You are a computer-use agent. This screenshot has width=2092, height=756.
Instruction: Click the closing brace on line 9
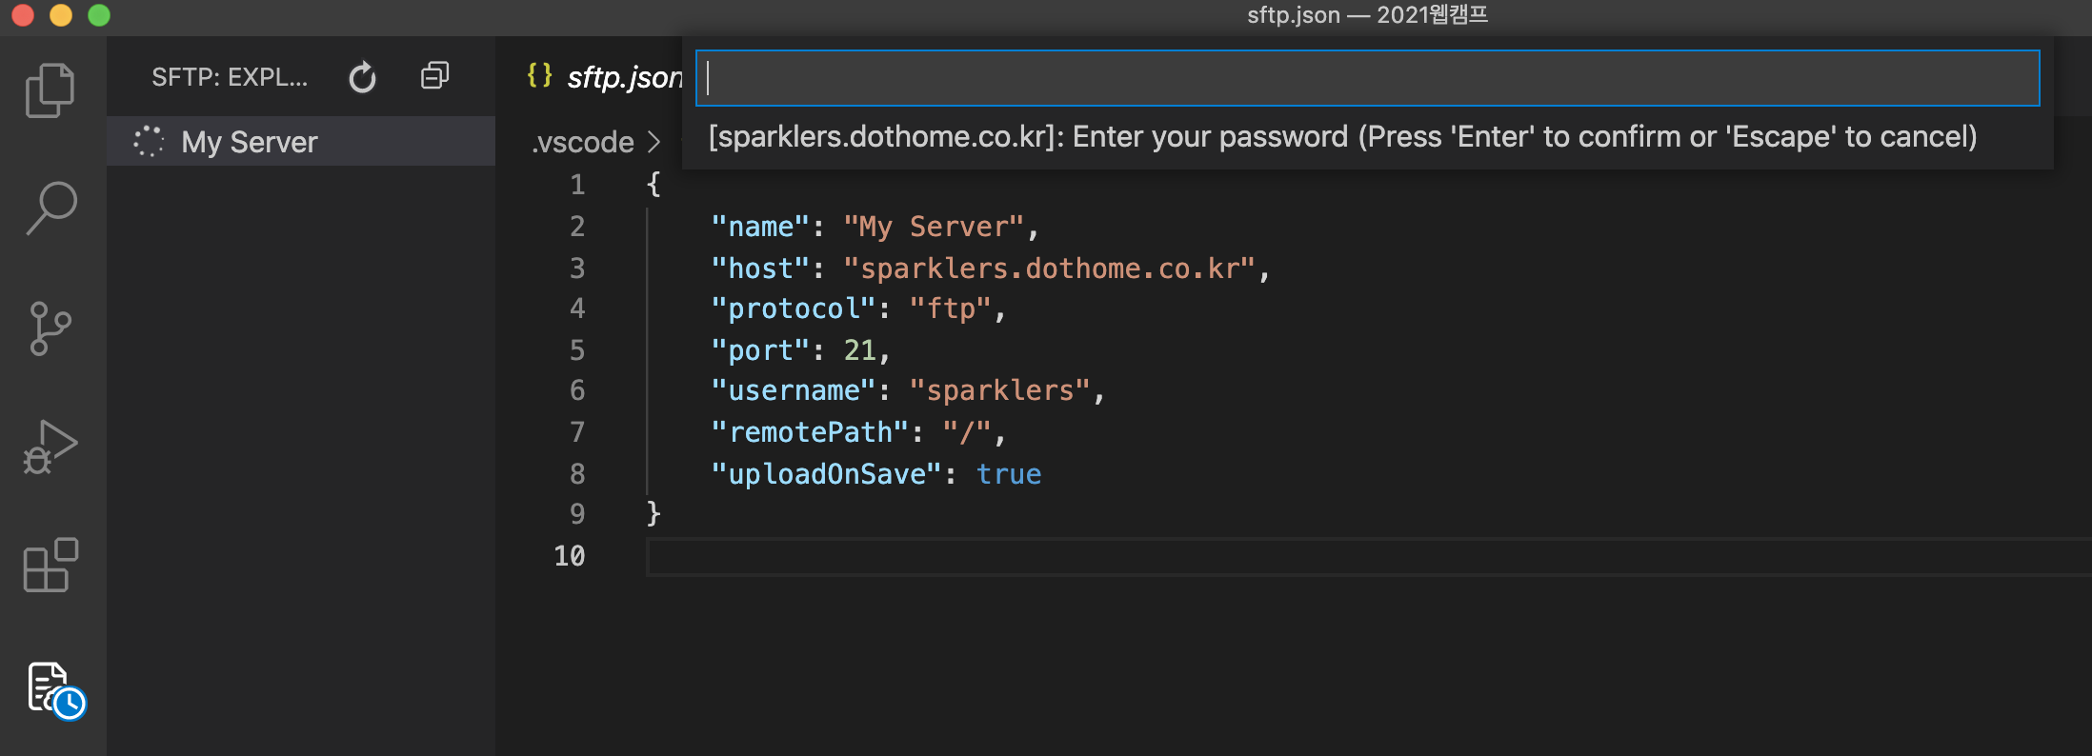point(654,514)
